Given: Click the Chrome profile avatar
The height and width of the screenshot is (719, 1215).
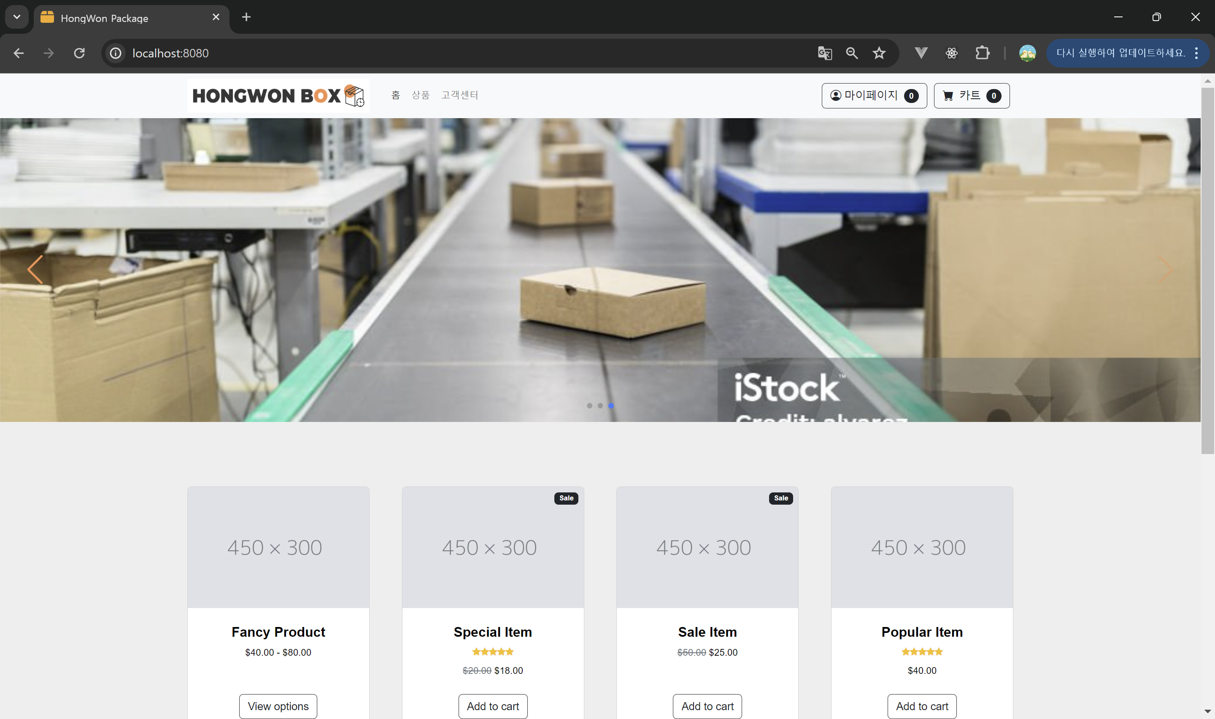Looking at the screenshot, I should point(1027,53).
